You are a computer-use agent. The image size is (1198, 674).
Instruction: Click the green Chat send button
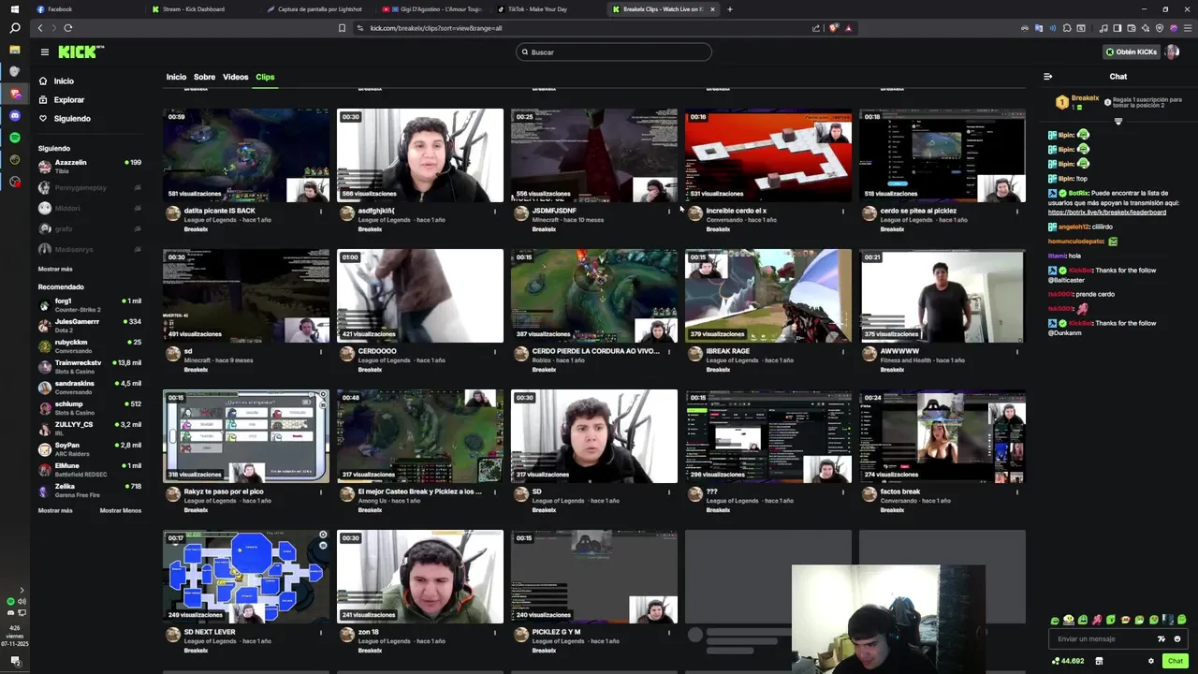[x=1175, y=661]
